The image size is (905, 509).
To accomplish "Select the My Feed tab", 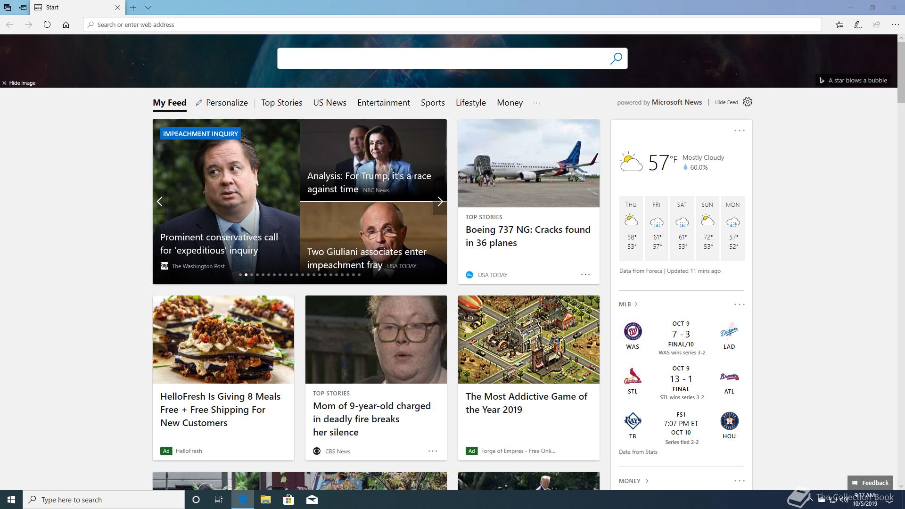I will coord(170,103).
